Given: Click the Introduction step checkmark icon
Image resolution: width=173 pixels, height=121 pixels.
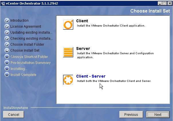Looking at the screenshot, I should [7, 21].
